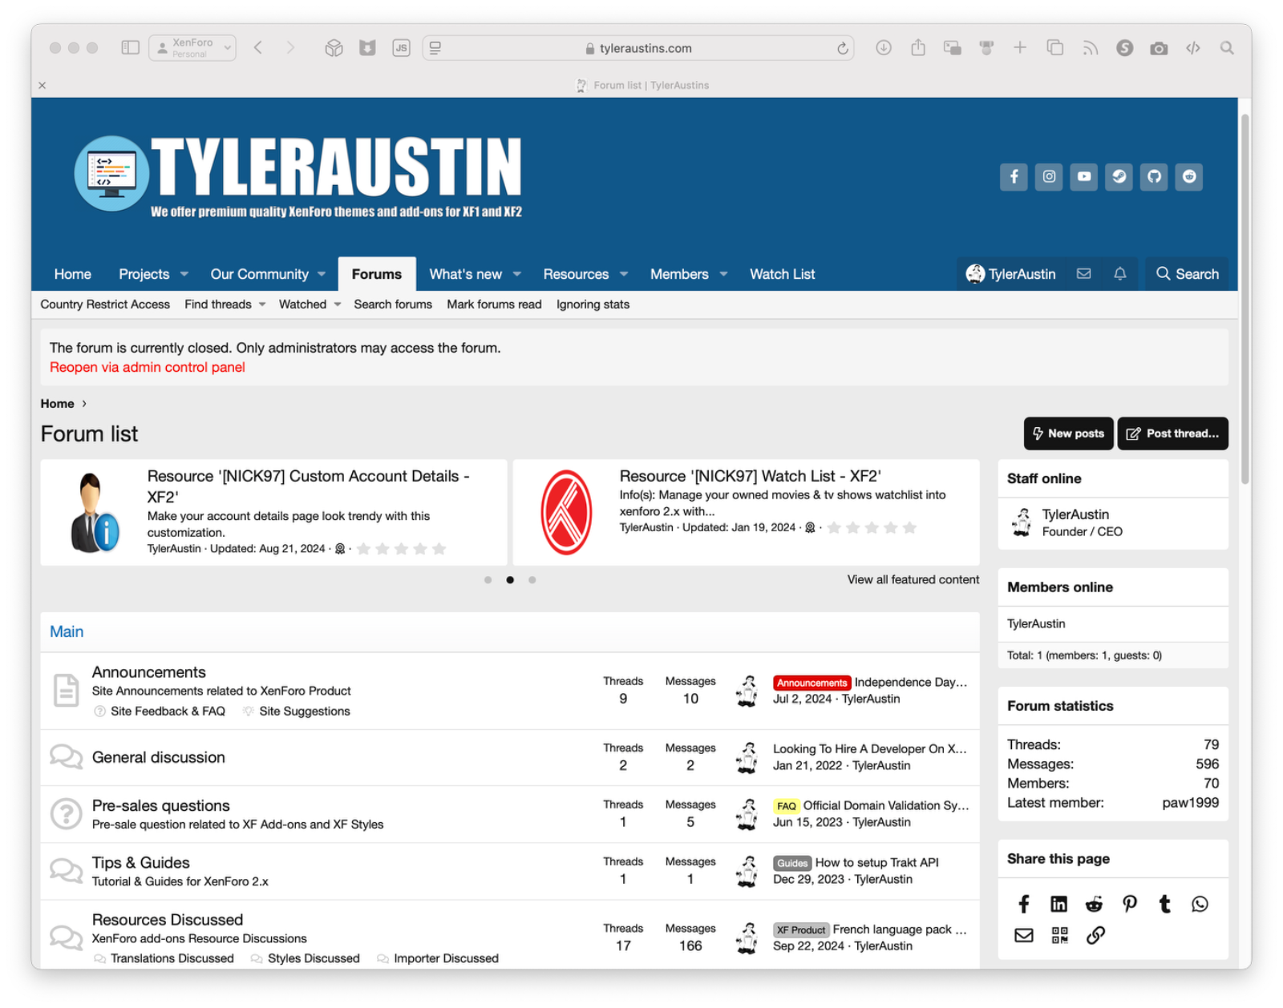Click the Post thread button
This screenshot has height=1008, width=1283.
tap(1172, 433)
